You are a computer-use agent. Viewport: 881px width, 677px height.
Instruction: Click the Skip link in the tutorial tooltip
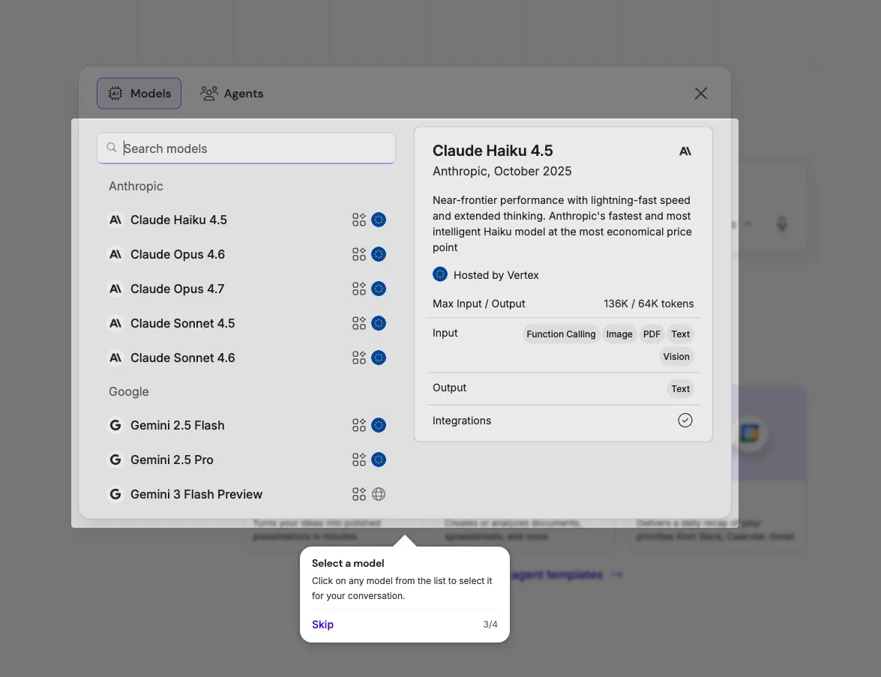click(322, 624)
